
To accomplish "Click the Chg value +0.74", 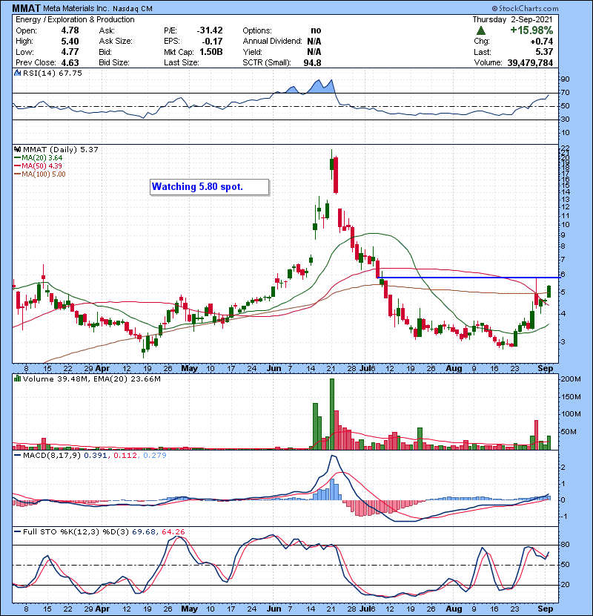I will click(x=542, y=42).
